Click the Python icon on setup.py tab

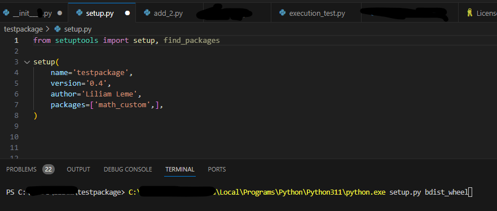pyautogui.click(x=79, y=13)
